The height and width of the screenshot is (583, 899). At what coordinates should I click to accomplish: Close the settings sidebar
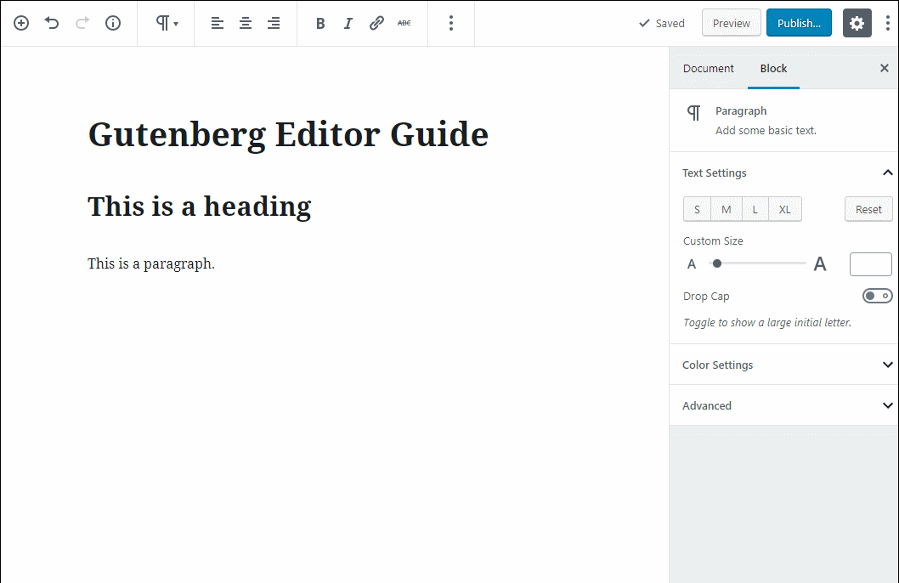pos(884,68)
